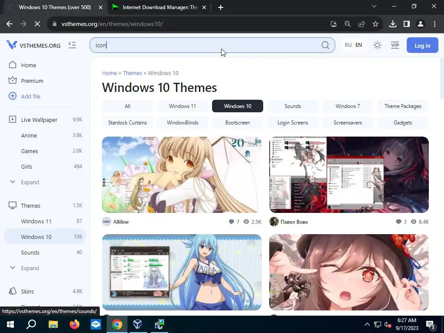
Task: Click the Home house icon in the sidebar
Action: tap(13, 65)
